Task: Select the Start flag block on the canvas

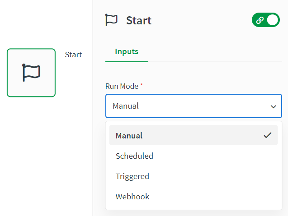Action: (31, 73)
